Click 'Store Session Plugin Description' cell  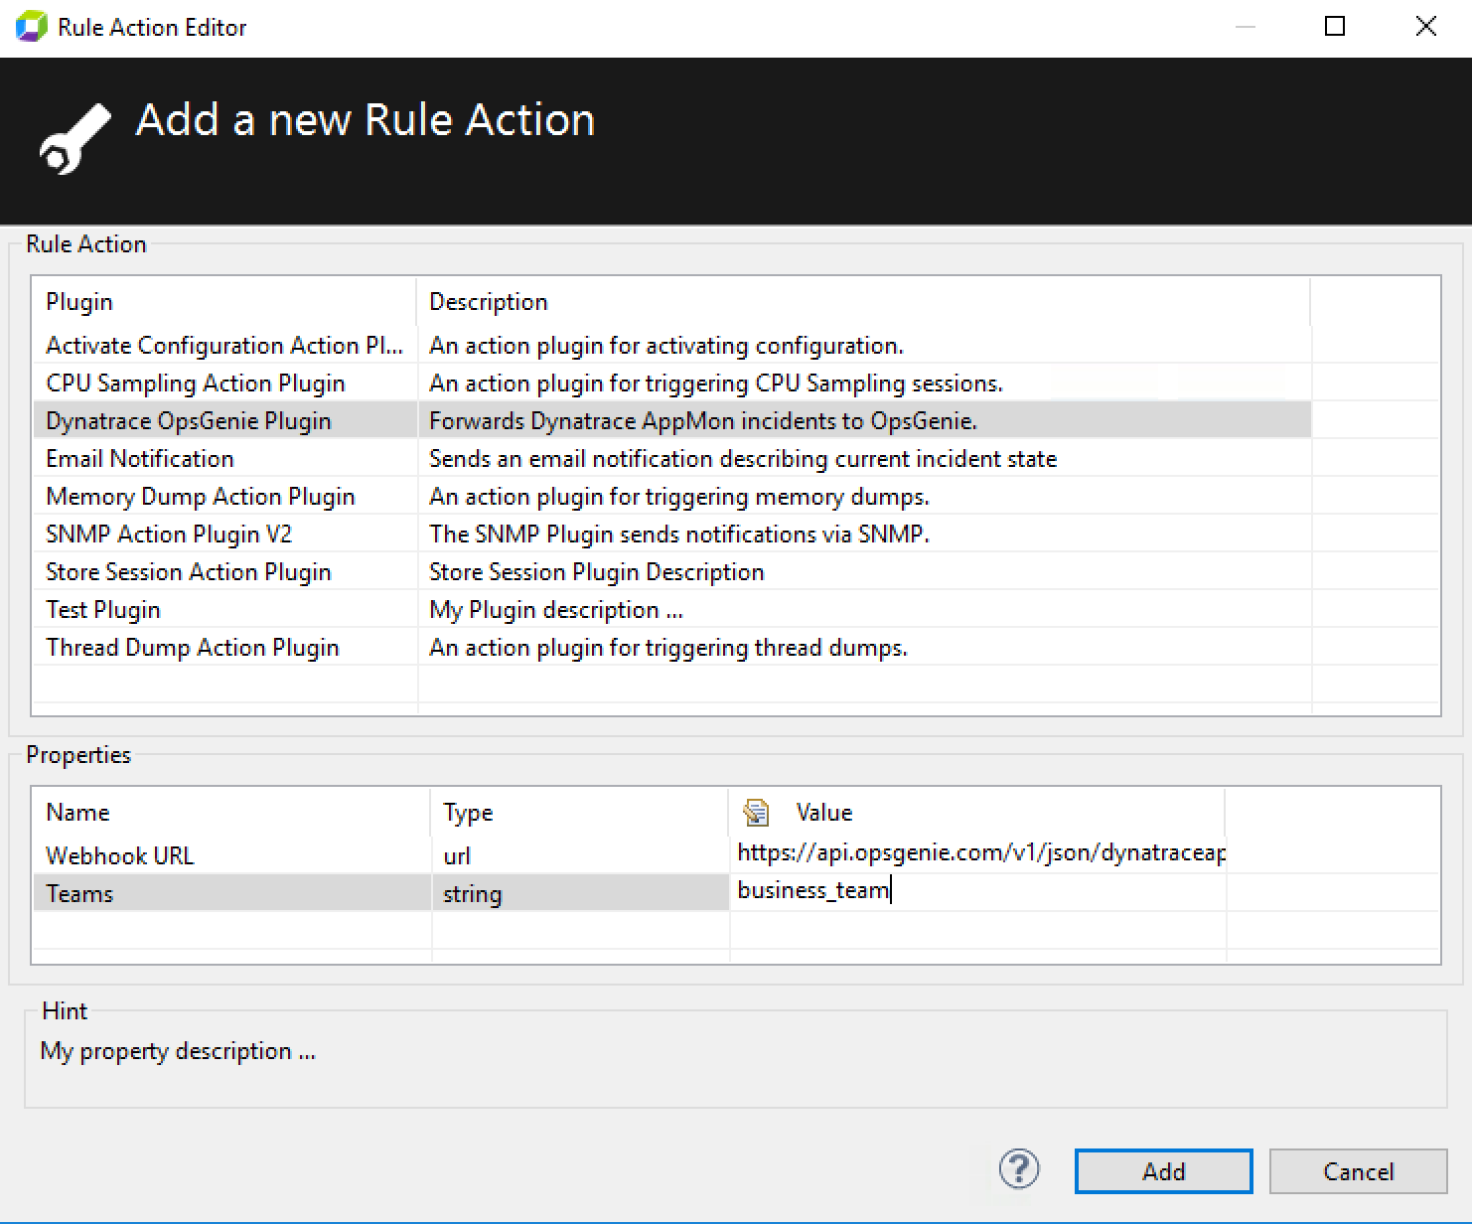(597, 571)
